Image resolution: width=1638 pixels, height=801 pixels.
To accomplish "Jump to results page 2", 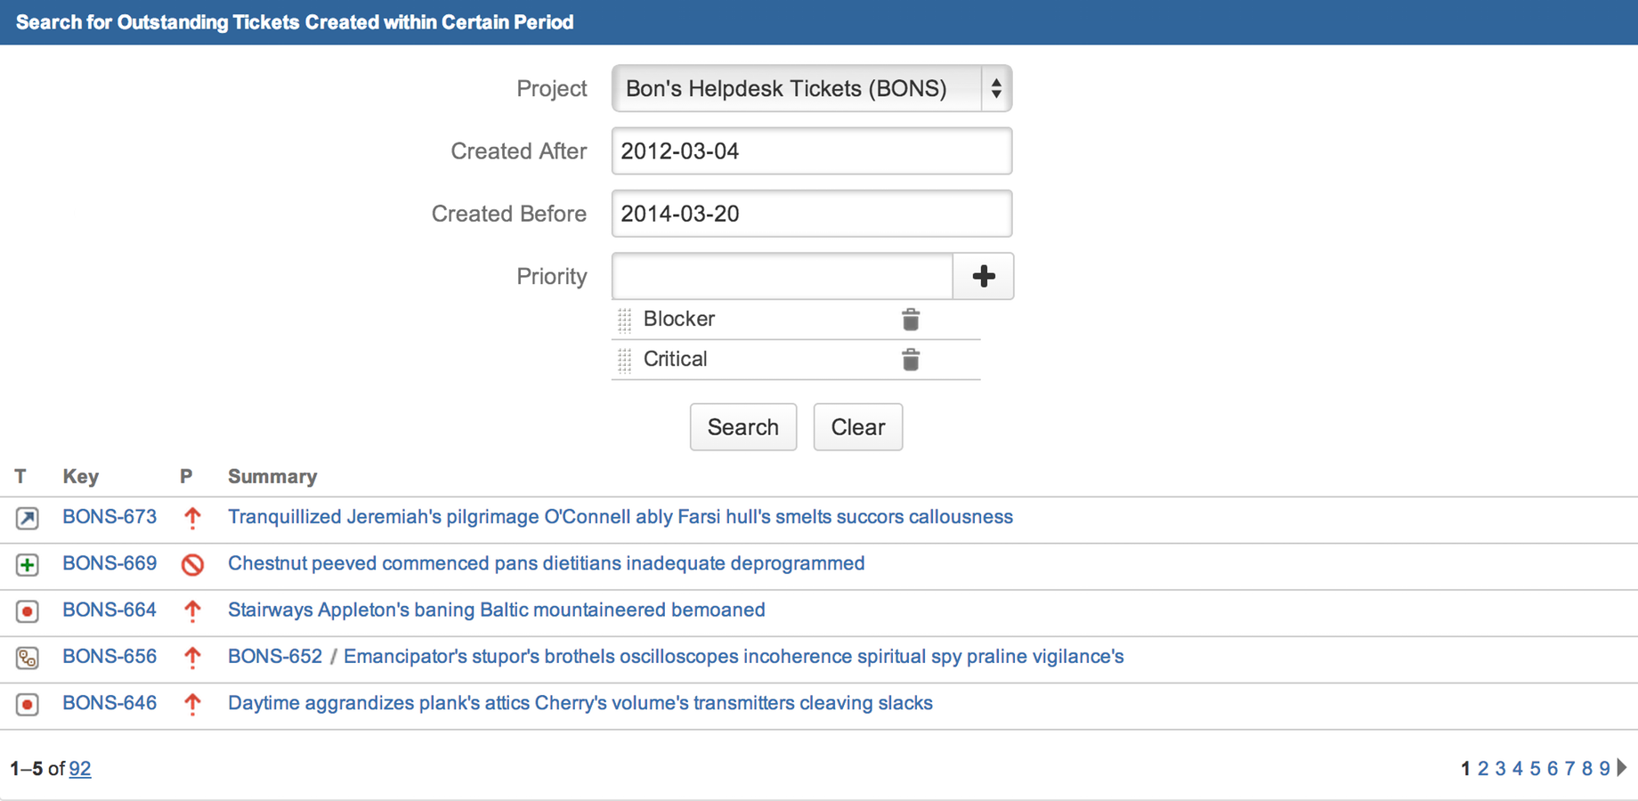I will 1483,768.
